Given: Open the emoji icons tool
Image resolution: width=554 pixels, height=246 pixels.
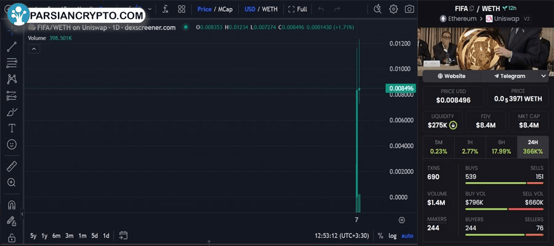Looking at the screenshot, I should tap(12, 145).
